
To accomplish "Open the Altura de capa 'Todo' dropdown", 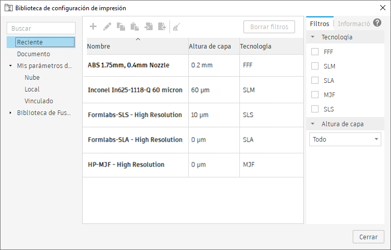I will pyautogui.click(x=345, y=139).
